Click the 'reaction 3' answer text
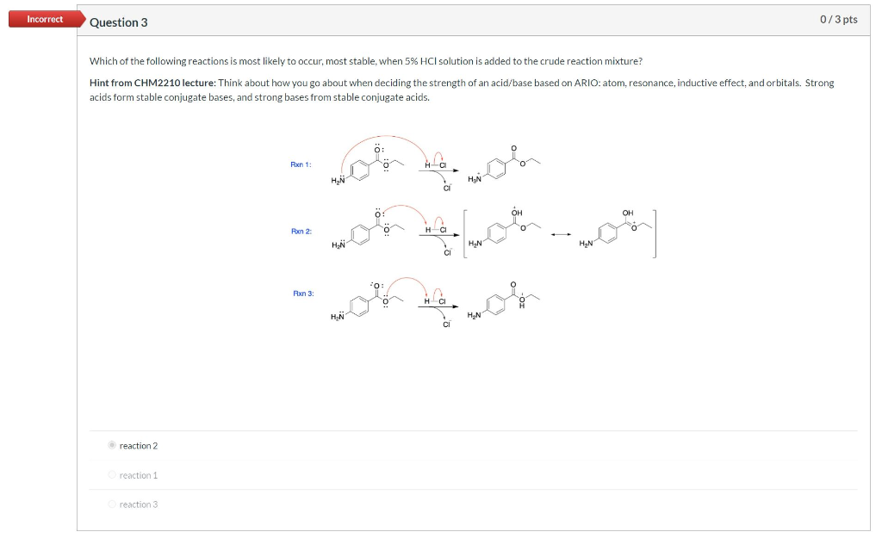This screenshot has width=882, height=538. 139,504
